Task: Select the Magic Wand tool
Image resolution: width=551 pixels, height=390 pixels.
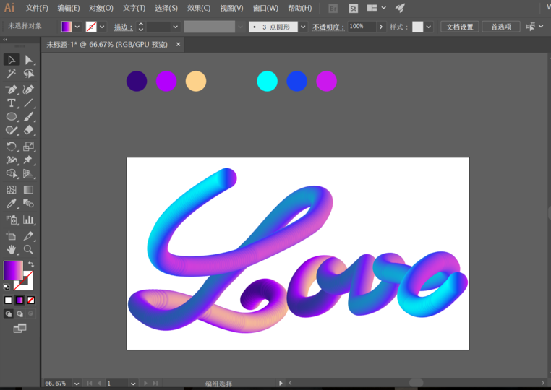Action: coord(12,74)
